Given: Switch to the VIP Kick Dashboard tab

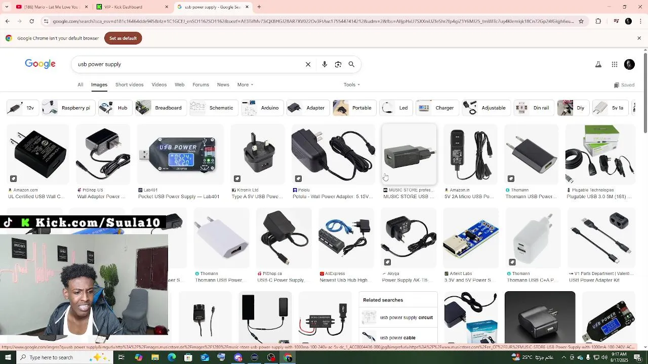Looking at the screenshot, I should point(132,7).
